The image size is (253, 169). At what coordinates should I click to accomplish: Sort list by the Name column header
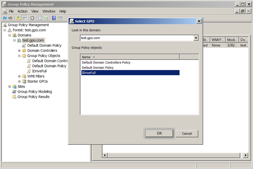pyautogui.click(x=130, y=57)
